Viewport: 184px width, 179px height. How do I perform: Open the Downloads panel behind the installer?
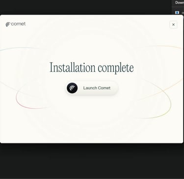coord(180,2)
